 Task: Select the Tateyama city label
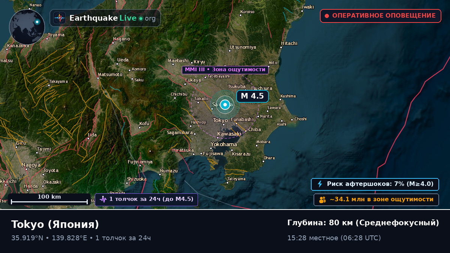tap(236, 179)
